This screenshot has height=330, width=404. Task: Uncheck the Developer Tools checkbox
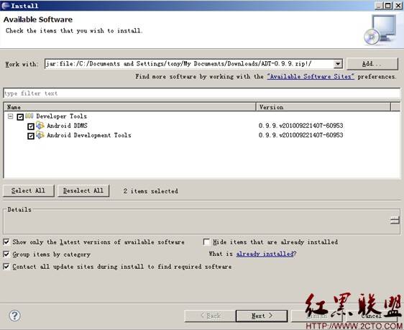click(20, 117)
